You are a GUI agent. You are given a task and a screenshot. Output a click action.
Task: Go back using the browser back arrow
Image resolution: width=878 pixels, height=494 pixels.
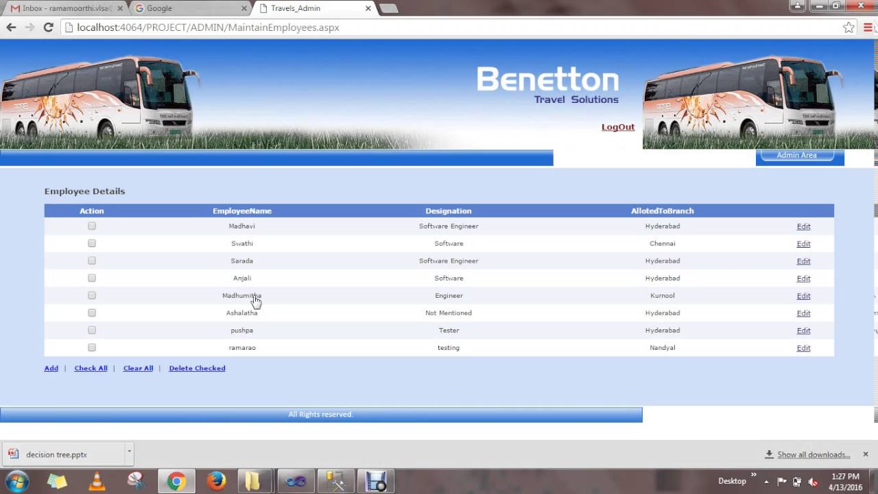point(11,27)
